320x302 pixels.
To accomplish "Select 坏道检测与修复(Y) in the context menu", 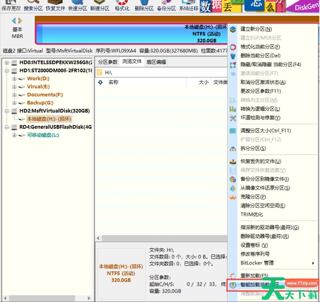I will [x=260, y=118].
